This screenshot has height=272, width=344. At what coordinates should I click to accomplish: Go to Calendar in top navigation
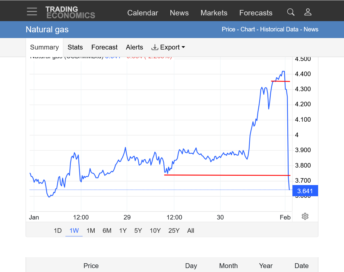click(x=143, y=13)
